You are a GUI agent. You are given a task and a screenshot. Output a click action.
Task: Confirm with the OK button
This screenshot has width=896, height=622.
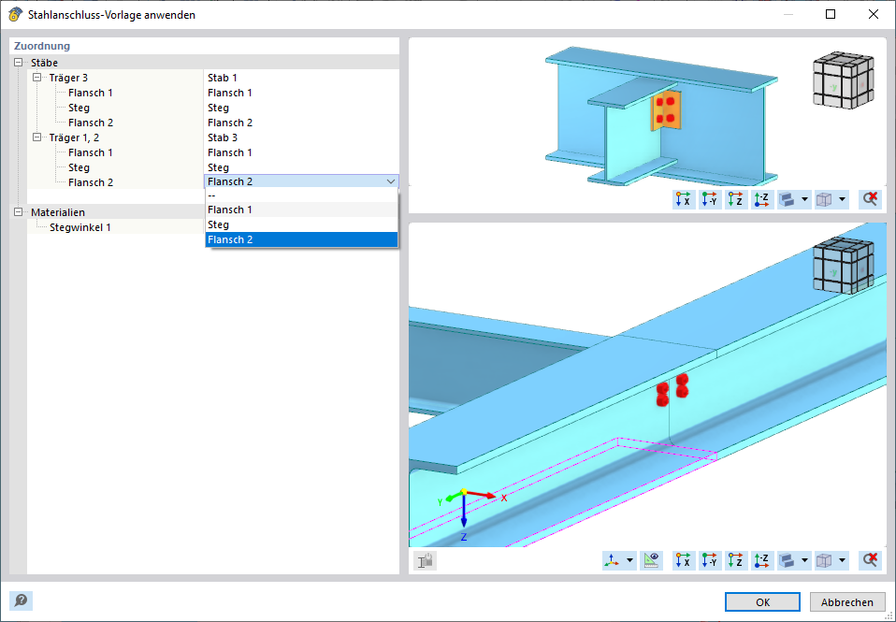[x=762, y=602]
